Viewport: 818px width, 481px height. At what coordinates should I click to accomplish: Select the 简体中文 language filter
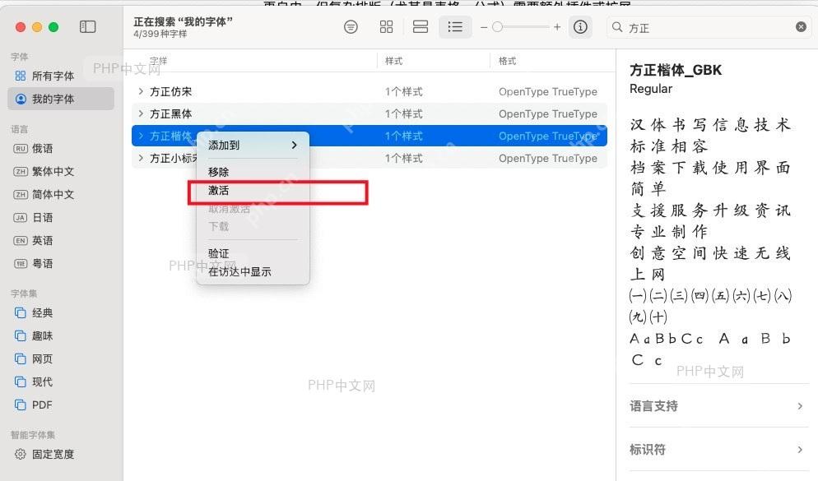pos(44,194)
